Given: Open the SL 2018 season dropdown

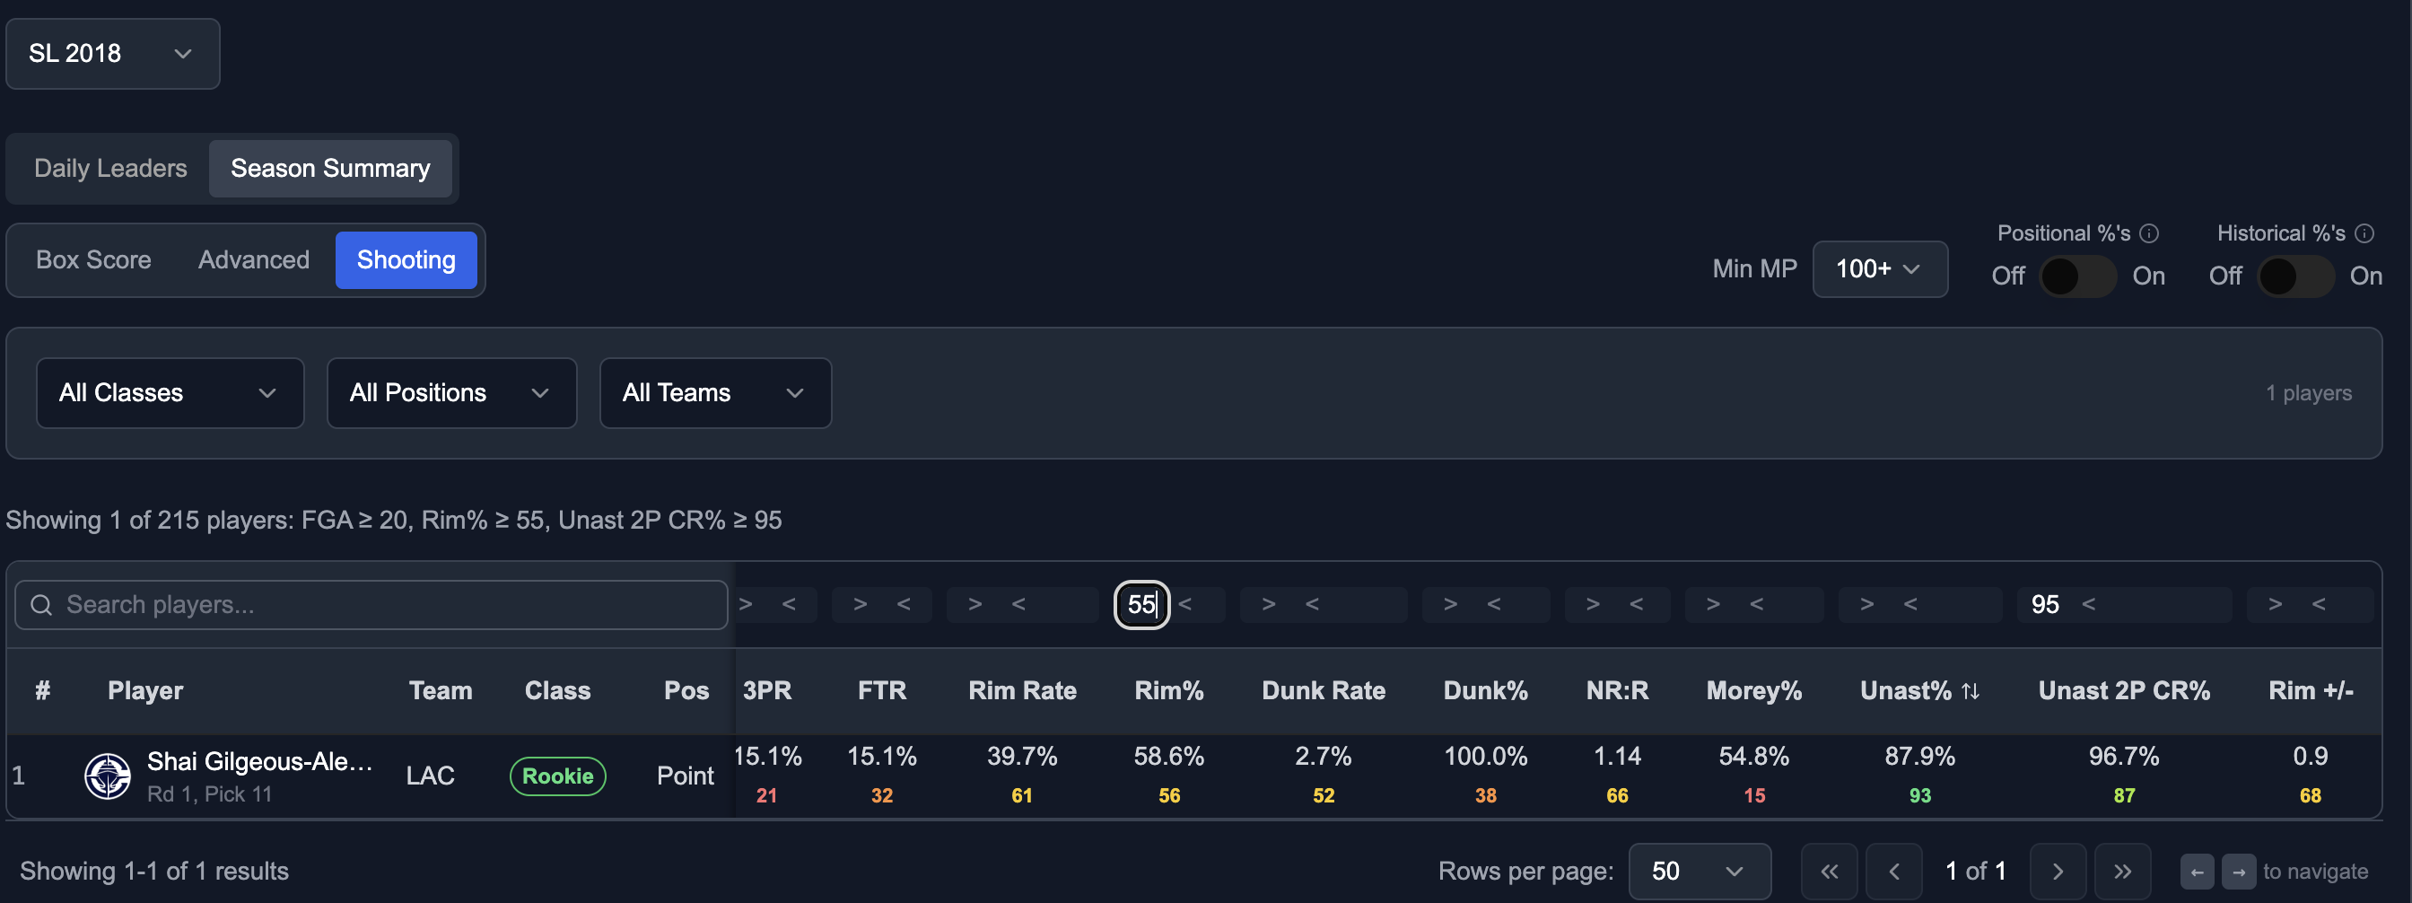Looking at the screenshot, I should (x=113, y=53).
